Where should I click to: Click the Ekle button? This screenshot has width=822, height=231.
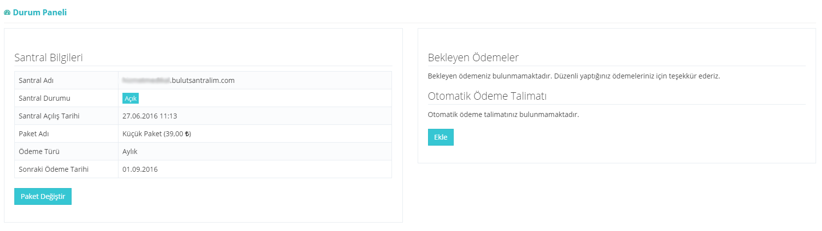440,137
